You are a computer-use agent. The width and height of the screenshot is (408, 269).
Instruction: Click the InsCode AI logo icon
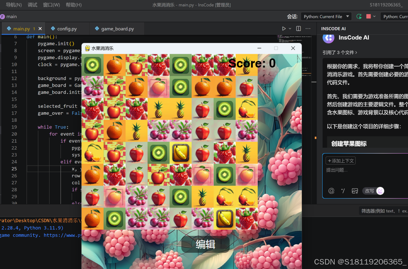[328, 38]
